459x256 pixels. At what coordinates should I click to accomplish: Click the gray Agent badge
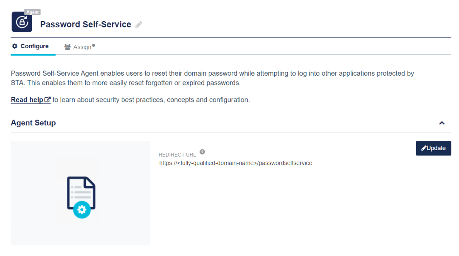point(32,12)
